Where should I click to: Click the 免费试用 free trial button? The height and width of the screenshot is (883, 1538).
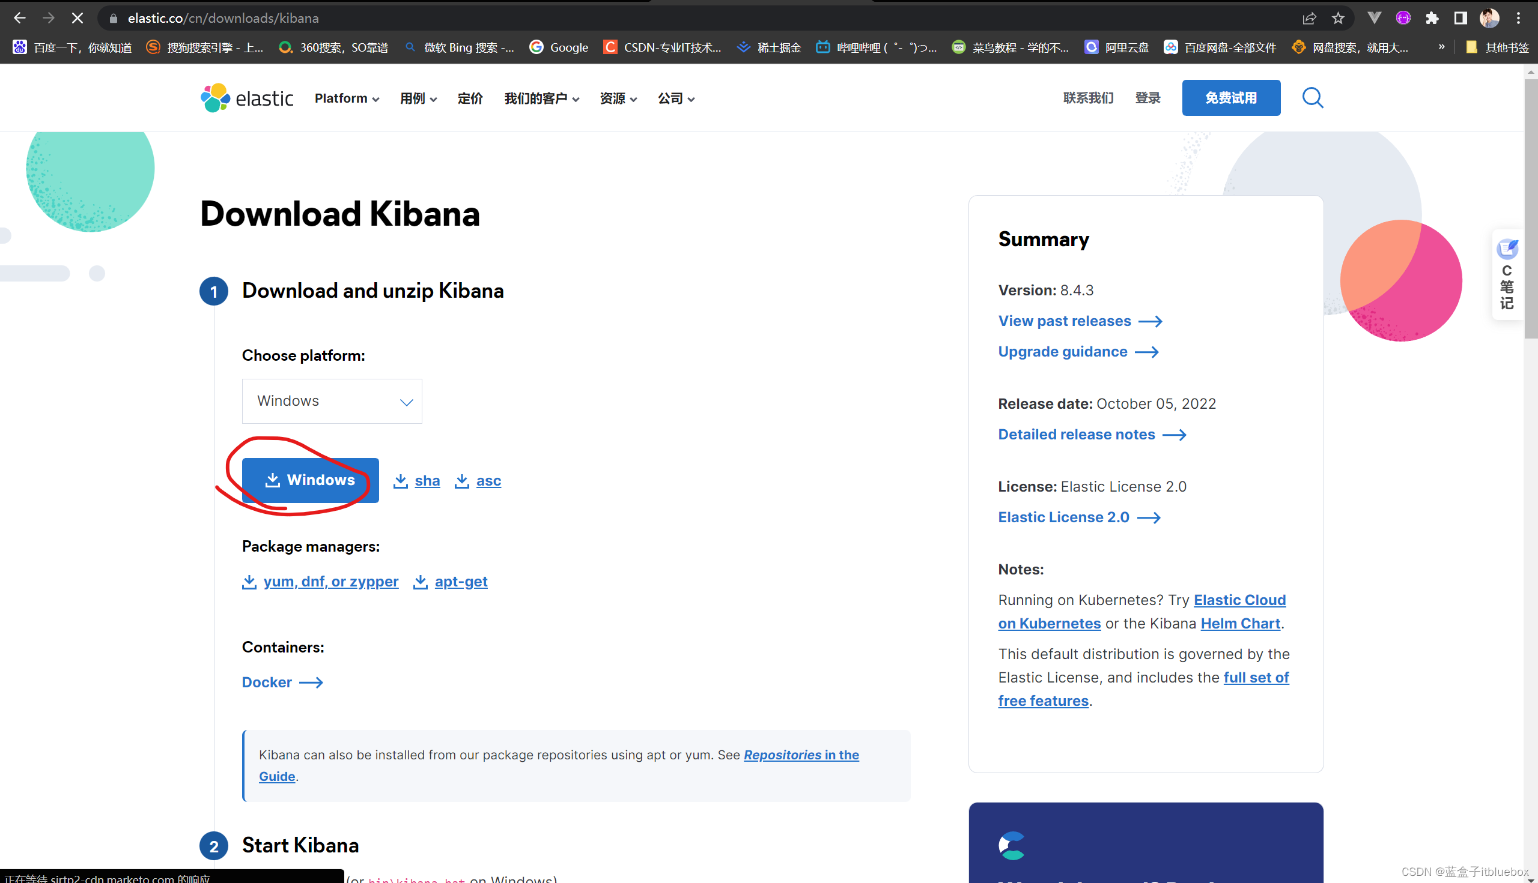pyautogui.click(x=1229, y=98)
